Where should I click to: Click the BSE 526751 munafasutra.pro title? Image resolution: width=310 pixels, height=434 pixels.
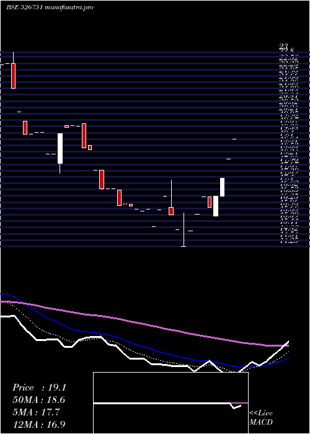tap(50, 7)
